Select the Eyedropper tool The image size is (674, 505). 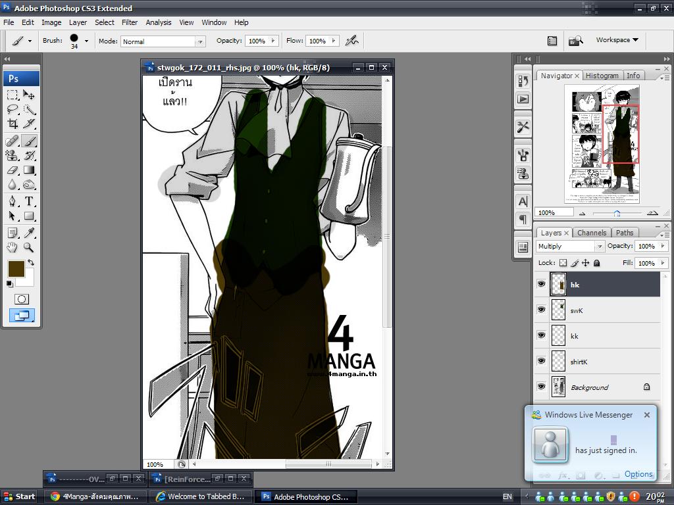(x=29, y=233)
